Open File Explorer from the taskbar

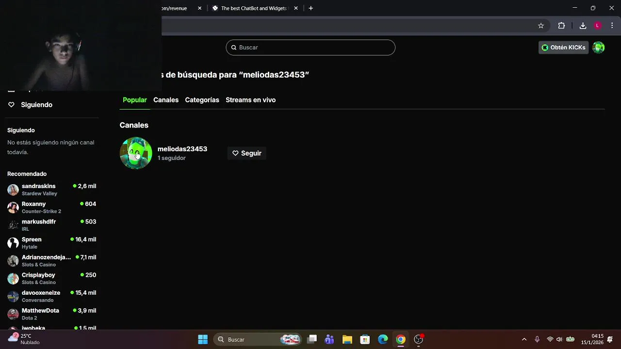coord(347,339)
